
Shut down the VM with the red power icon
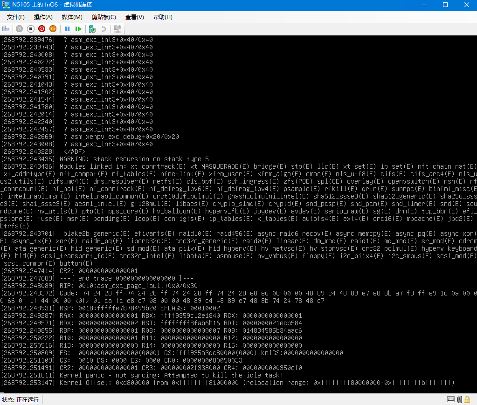coord(41,29)
